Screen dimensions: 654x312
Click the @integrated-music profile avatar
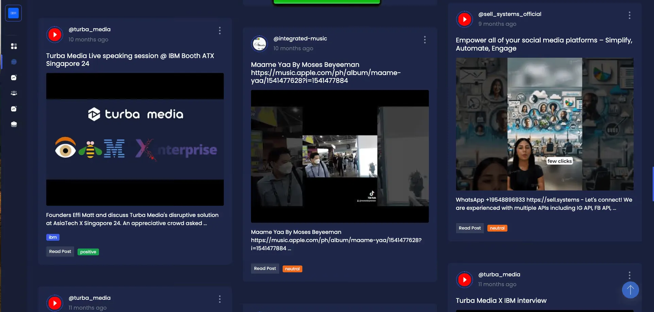click(259, 43)
